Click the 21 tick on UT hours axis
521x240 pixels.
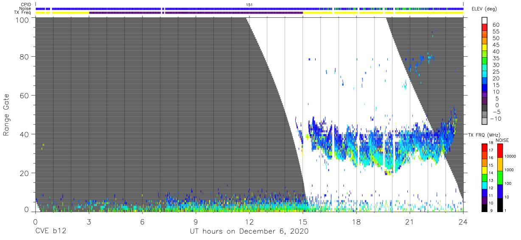pyautogui.click(x=410, y=221)
